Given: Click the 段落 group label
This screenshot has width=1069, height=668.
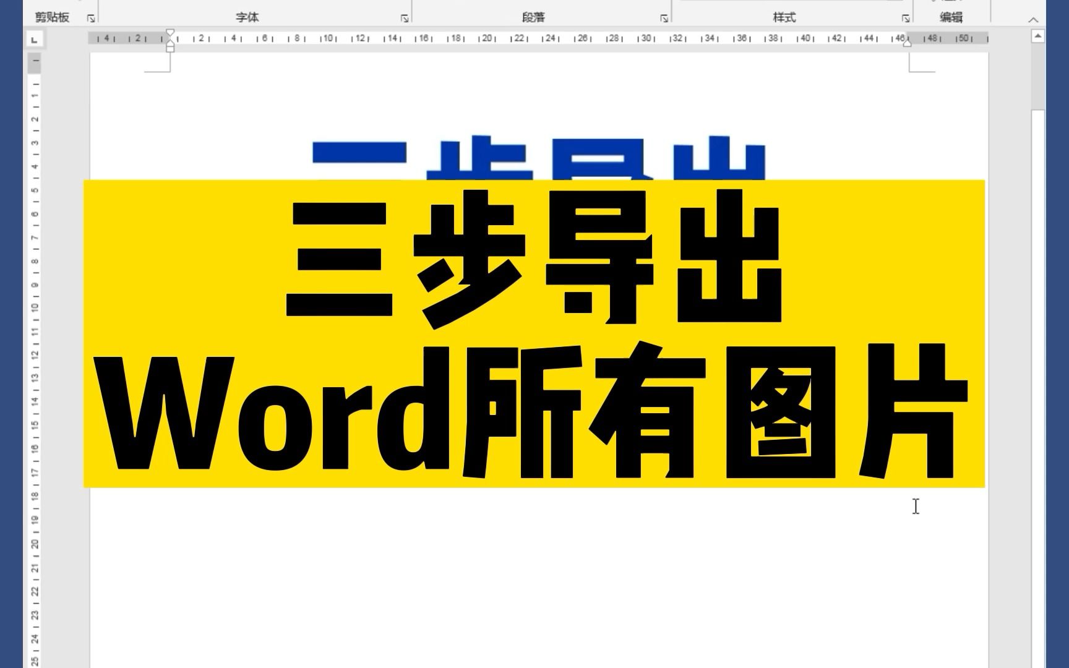Looking at the screenshot, I should (x=533, y=17).
